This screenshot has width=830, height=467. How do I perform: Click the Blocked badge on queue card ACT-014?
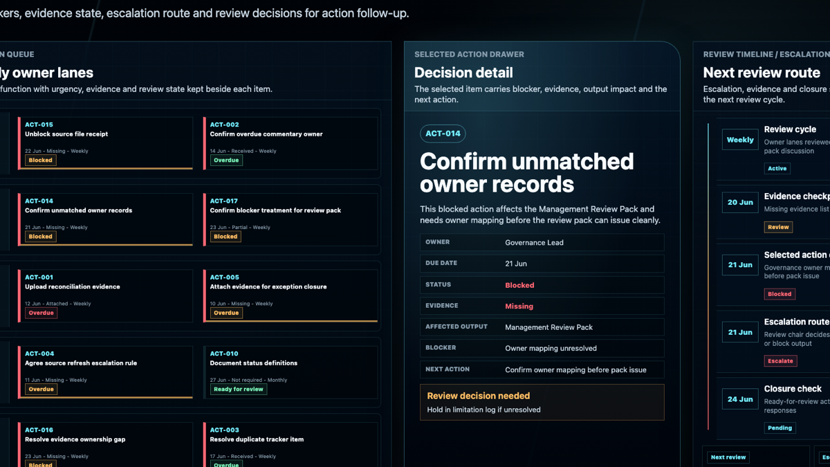click(x=40, y=237)
